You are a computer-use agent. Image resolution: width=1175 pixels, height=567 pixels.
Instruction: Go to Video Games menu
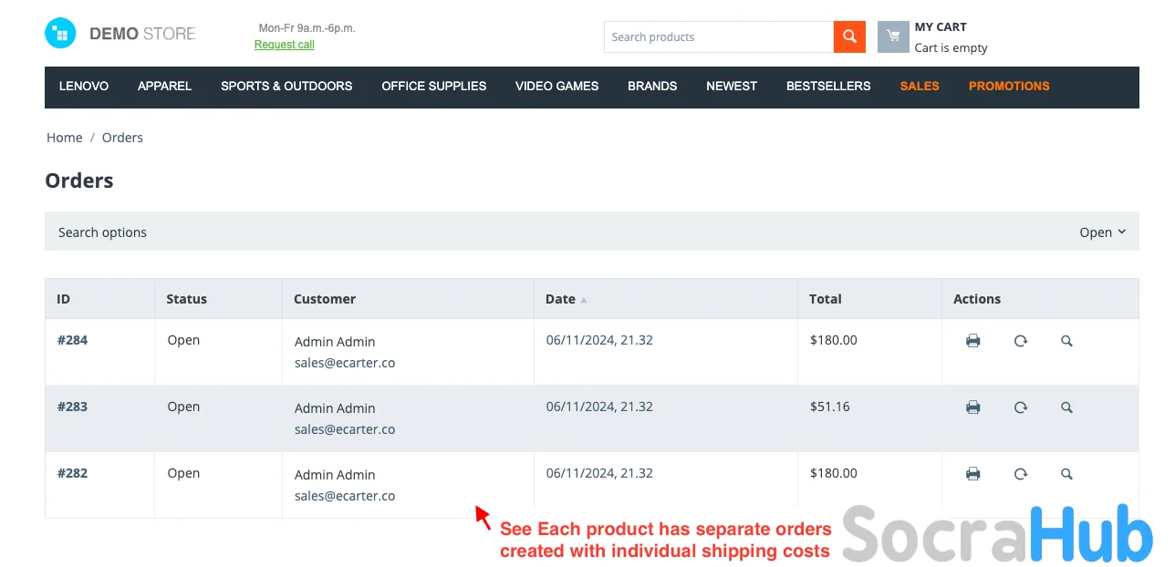click(x=556, y=87)
